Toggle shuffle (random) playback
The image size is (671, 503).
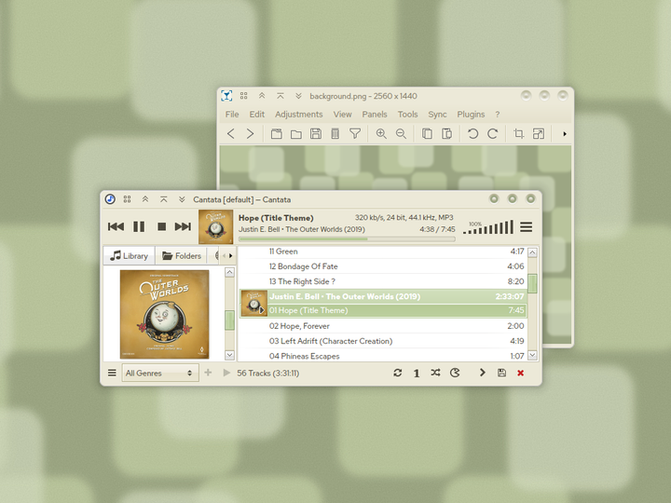pos(435,373)
